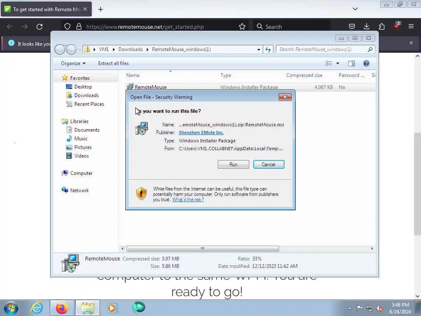Viewport: 421px width, 316px height.
Task: Click the Firefox Search box
Action: click(x=291, y=27)
